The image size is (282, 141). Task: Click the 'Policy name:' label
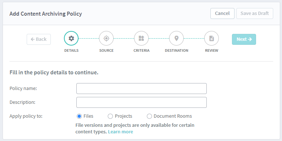click(x=23, y=89)
